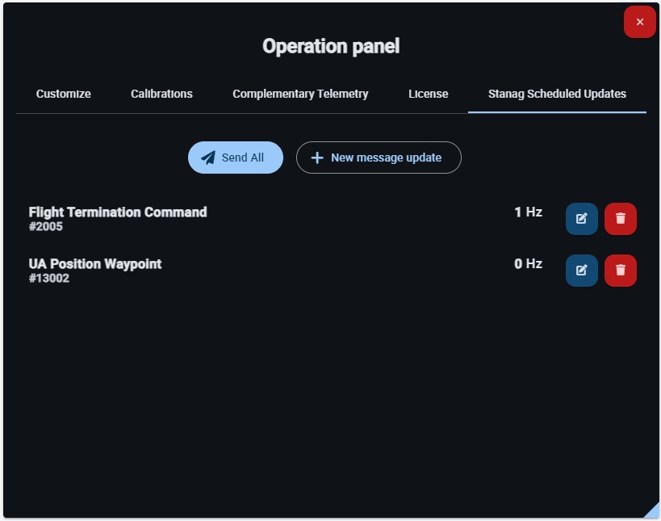This screenshot has height=521, width=661.
Task: Click the Flight Termination Command title
Action: (118, 212)
